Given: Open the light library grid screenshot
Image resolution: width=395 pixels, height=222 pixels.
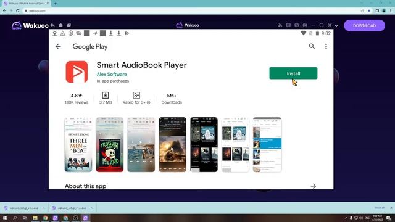Looking at the screenshot, I should pos(235,145).
